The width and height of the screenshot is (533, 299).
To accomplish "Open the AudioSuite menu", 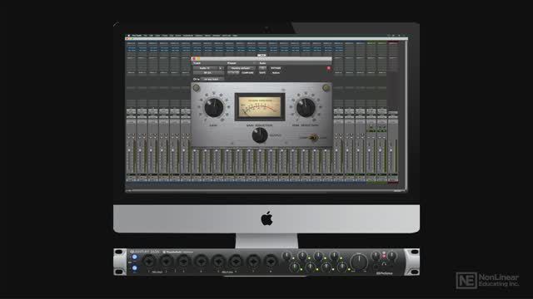I will [x=188, y=36].
